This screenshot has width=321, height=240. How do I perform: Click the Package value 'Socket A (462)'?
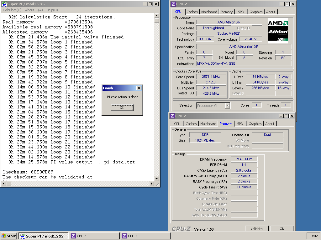pyautogui.click(x=229, y=33)
